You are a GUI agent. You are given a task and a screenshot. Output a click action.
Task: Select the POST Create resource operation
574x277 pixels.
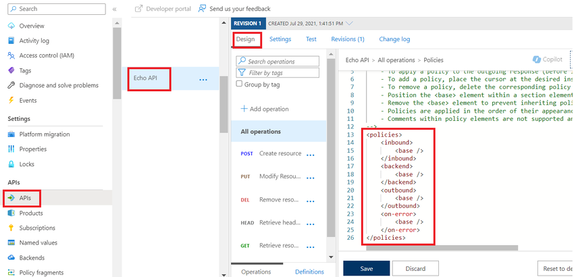pos(279,153)
